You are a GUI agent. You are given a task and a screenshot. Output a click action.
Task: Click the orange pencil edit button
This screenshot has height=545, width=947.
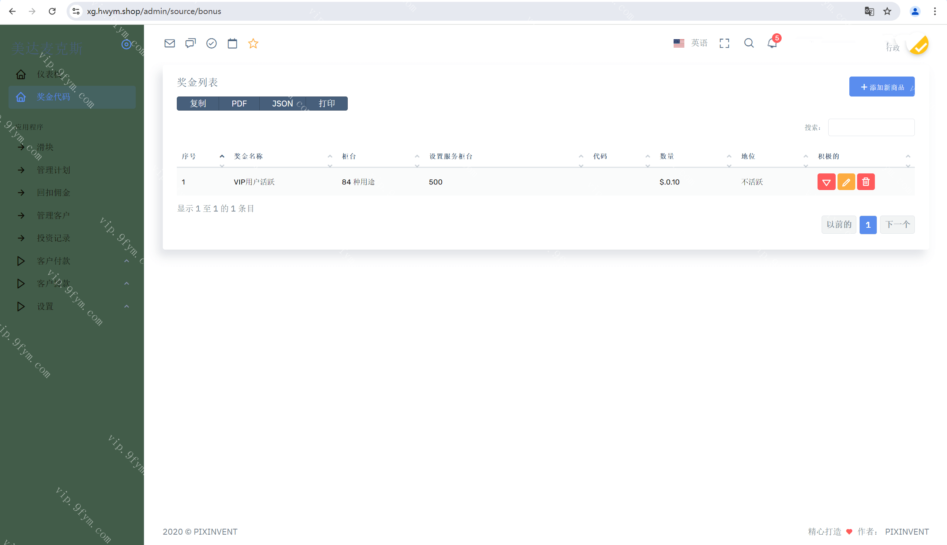click(846, 182)
